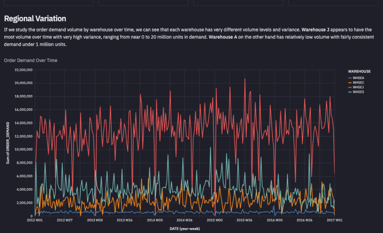Click the DATE (year-week) axis title
The image size is (383, 233).
(185, 229)
